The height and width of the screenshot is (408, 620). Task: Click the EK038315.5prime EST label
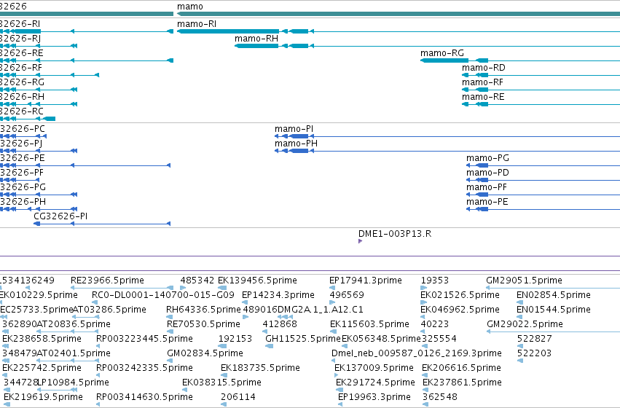pos(221,382)
